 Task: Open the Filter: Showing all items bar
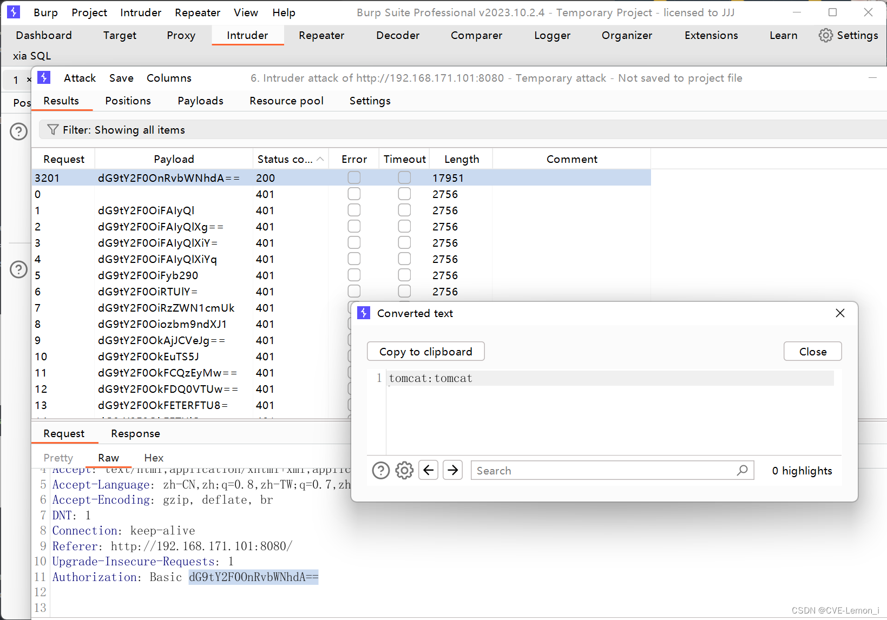[x=463, y=130]
